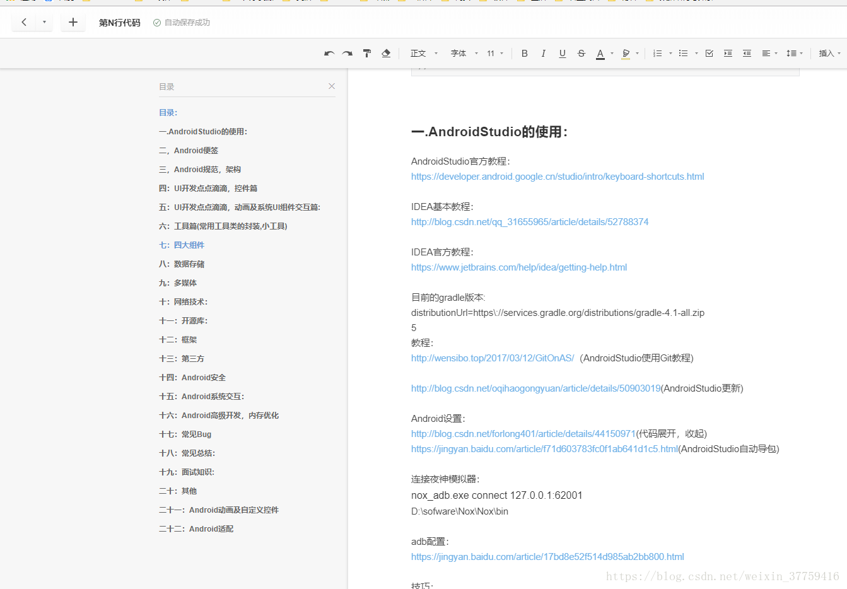Click the line spacing icon
Viewport: 847px width, 589px height.
click(x=792, y=54)
